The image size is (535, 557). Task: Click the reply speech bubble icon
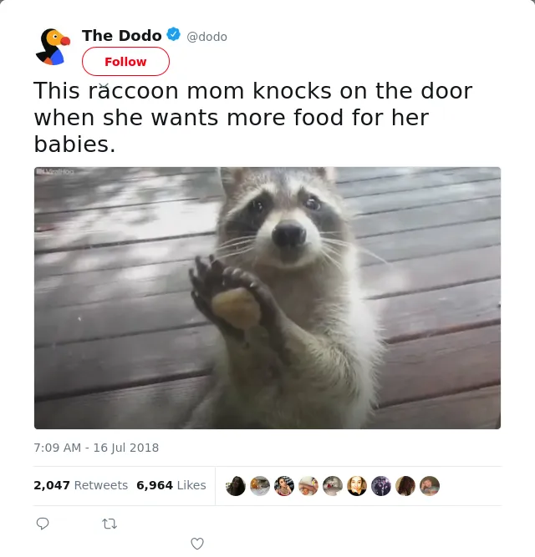tap(43, 524)
